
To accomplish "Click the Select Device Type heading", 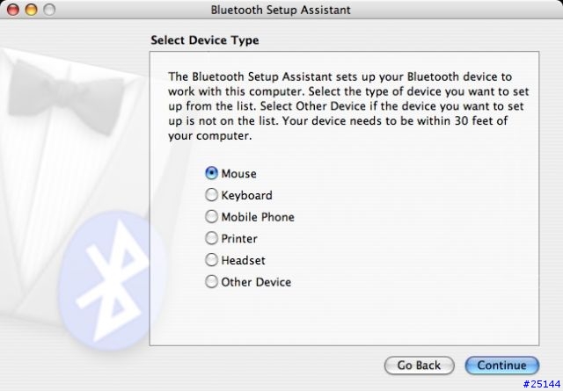I will 205,40.
